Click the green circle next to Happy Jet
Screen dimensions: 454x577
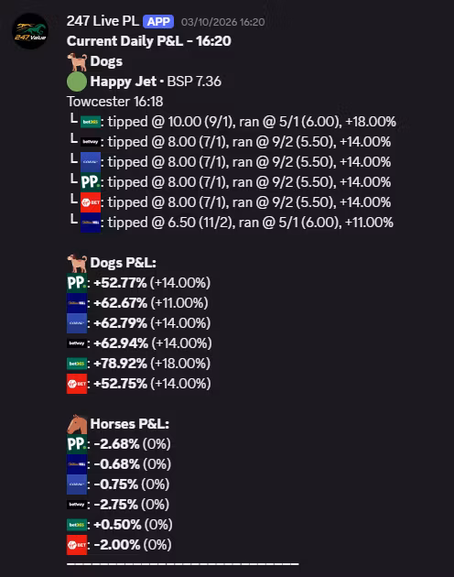point(77,82)
